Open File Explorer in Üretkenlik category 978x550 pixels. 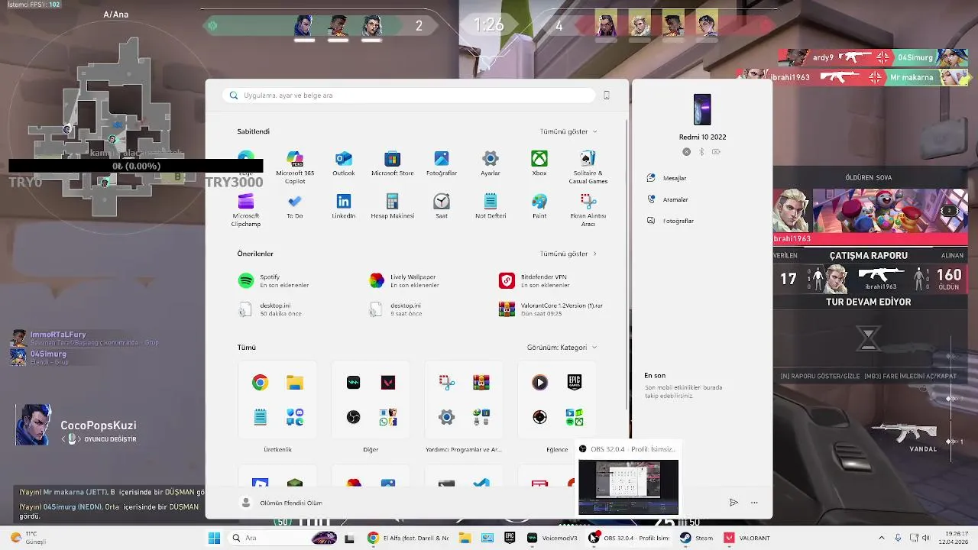pos(295,383)
